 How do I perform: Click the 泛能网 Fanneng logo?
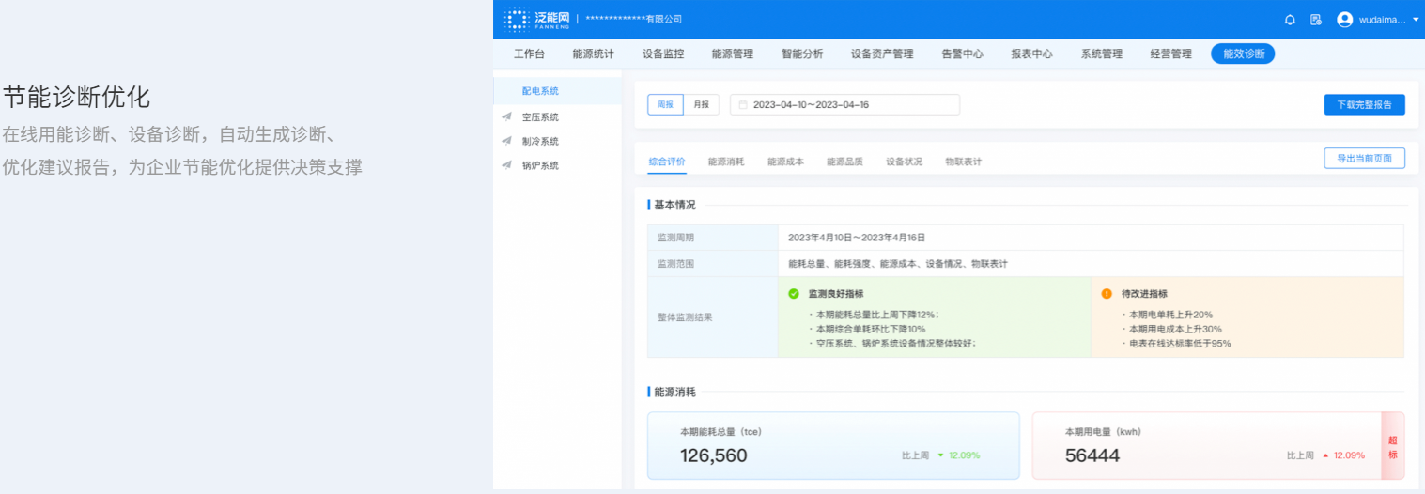pos(536,19)
